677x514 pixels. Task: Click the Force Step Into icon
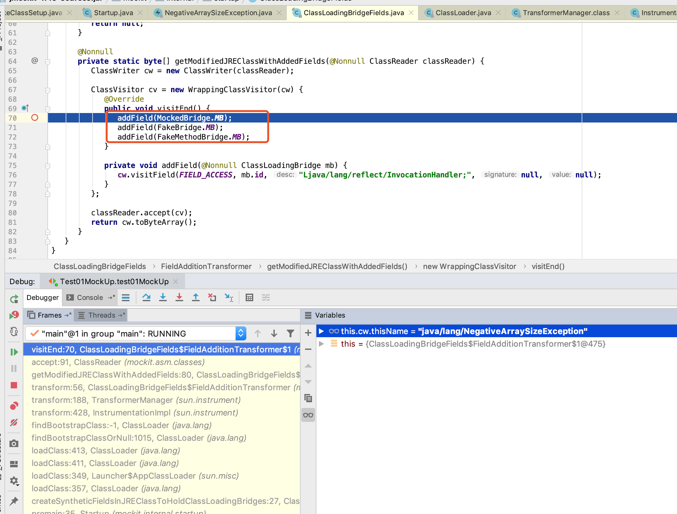tap(179, 297)
